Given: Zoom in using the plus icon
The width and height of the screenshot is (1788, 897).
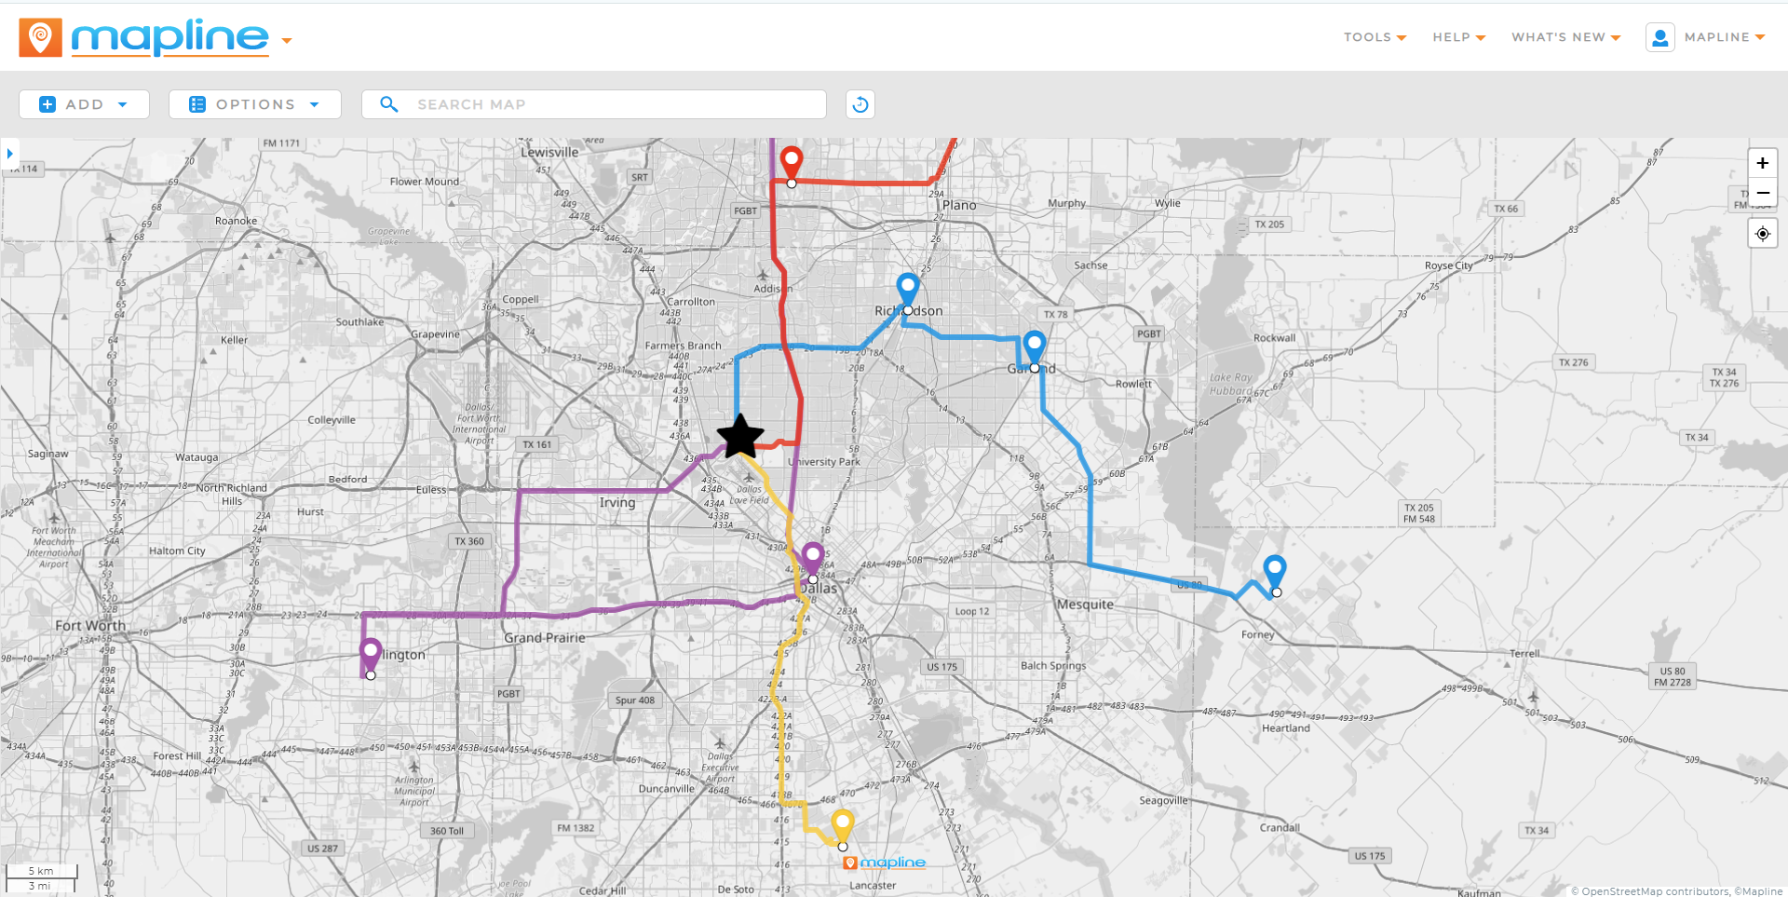Looking at the screenshot, I should (1762, 162).
